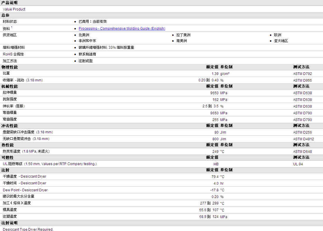Select the Value Product text
323x231 pixels.
tap(14, 9)
